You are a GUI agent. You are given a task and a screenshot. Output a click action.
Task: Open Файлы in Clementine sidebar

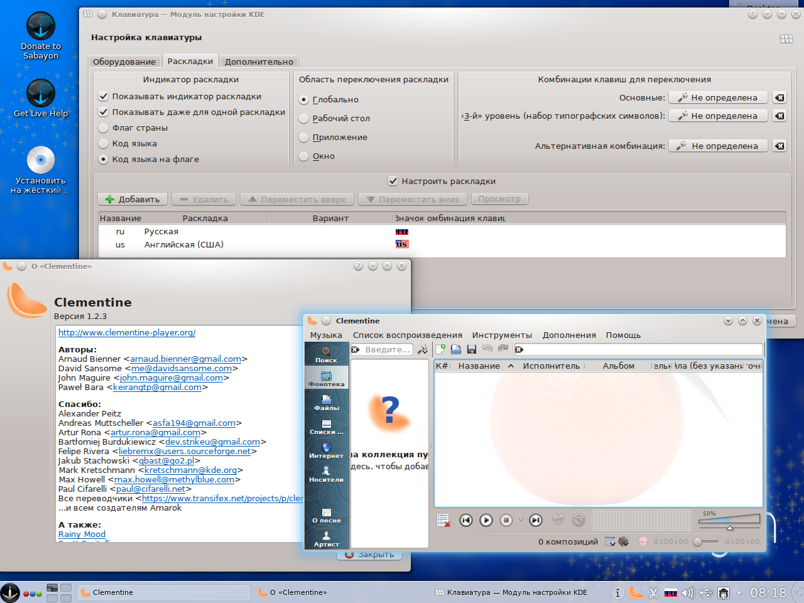click(x=326, y=403)
